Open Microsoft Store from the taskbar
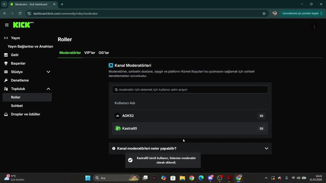326x183 pixels. (x=173, y=178)
